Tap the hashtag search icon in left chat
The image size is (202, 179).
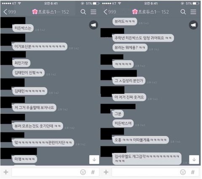pos(93,172)
